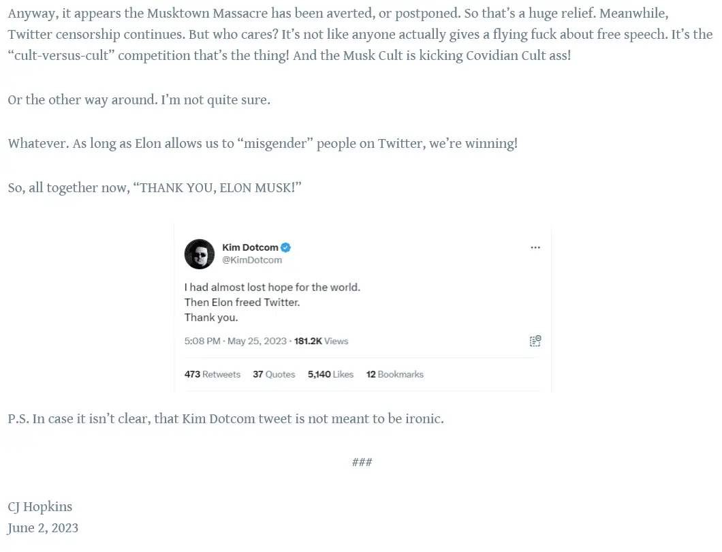
Task: Click the Kim Dotcom display name
Action: (250, 247)
